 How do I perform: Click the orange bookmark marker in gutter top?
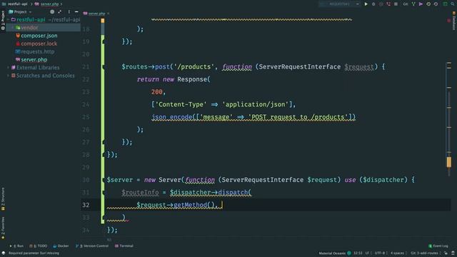point(103,21)
